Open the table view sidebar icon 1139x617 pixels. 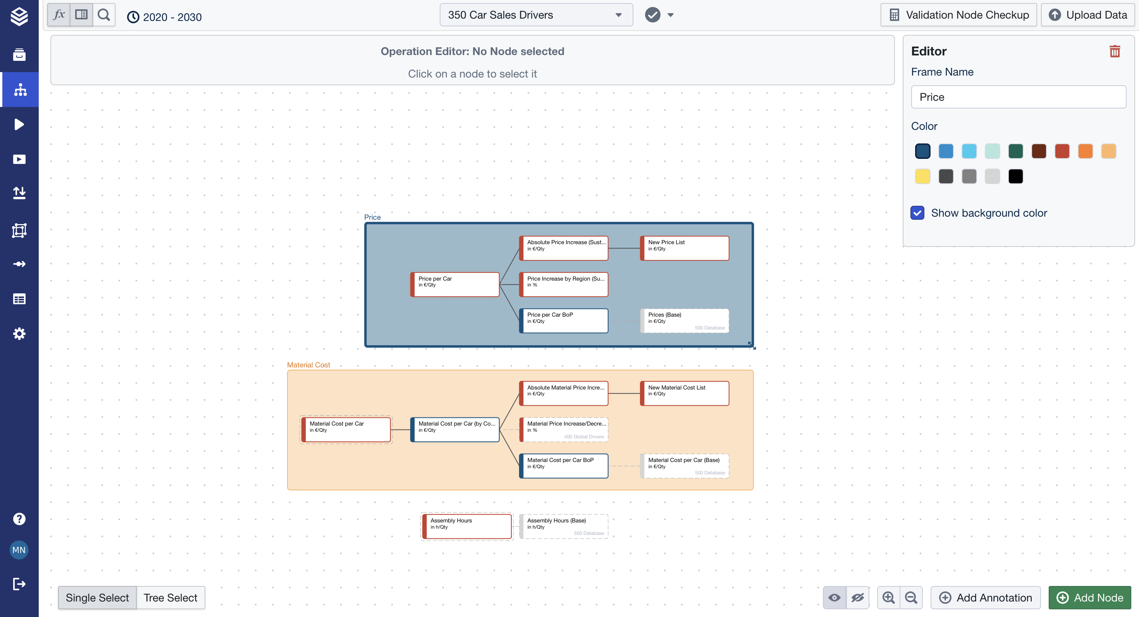19,299
